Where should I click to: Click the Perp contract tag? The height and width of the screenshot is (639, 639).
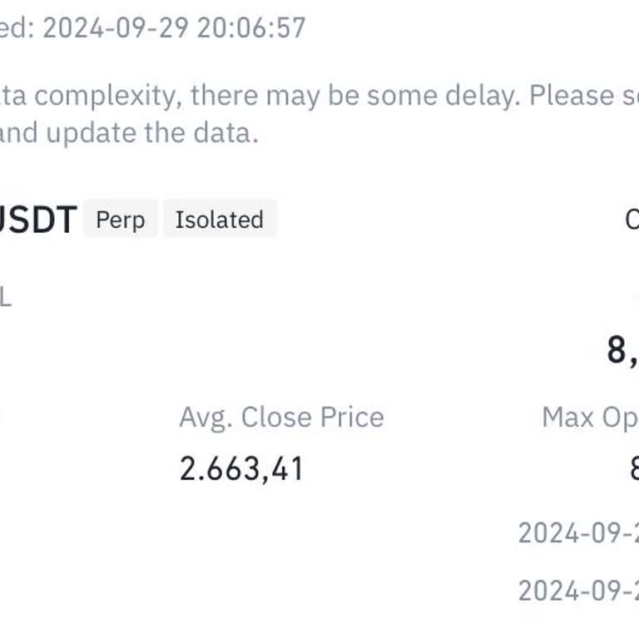(120, 220)
